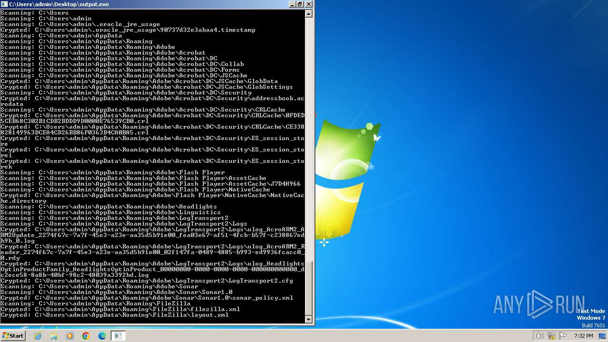Click the Crypted line with sonar_policy.xml
This screenshot has height=342, width=608.
coord(147,298)
